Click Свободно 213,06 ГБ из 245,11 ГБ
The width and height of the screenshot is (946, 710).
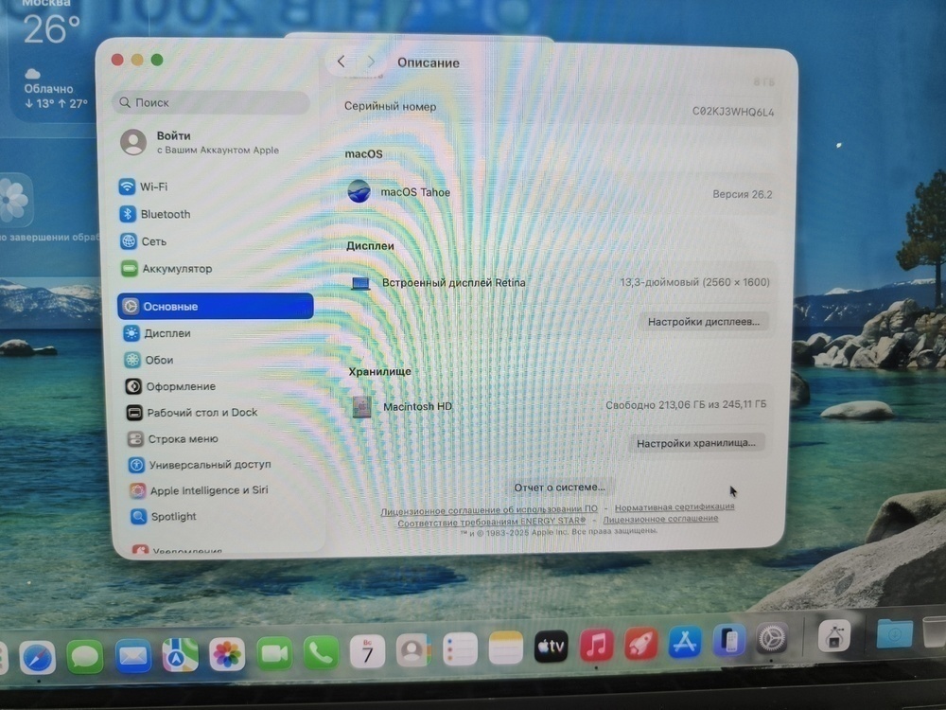pos(686,404)
